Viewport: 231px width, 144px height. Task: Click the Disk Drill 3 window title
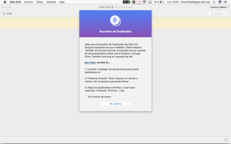click(x=115, y=7)
